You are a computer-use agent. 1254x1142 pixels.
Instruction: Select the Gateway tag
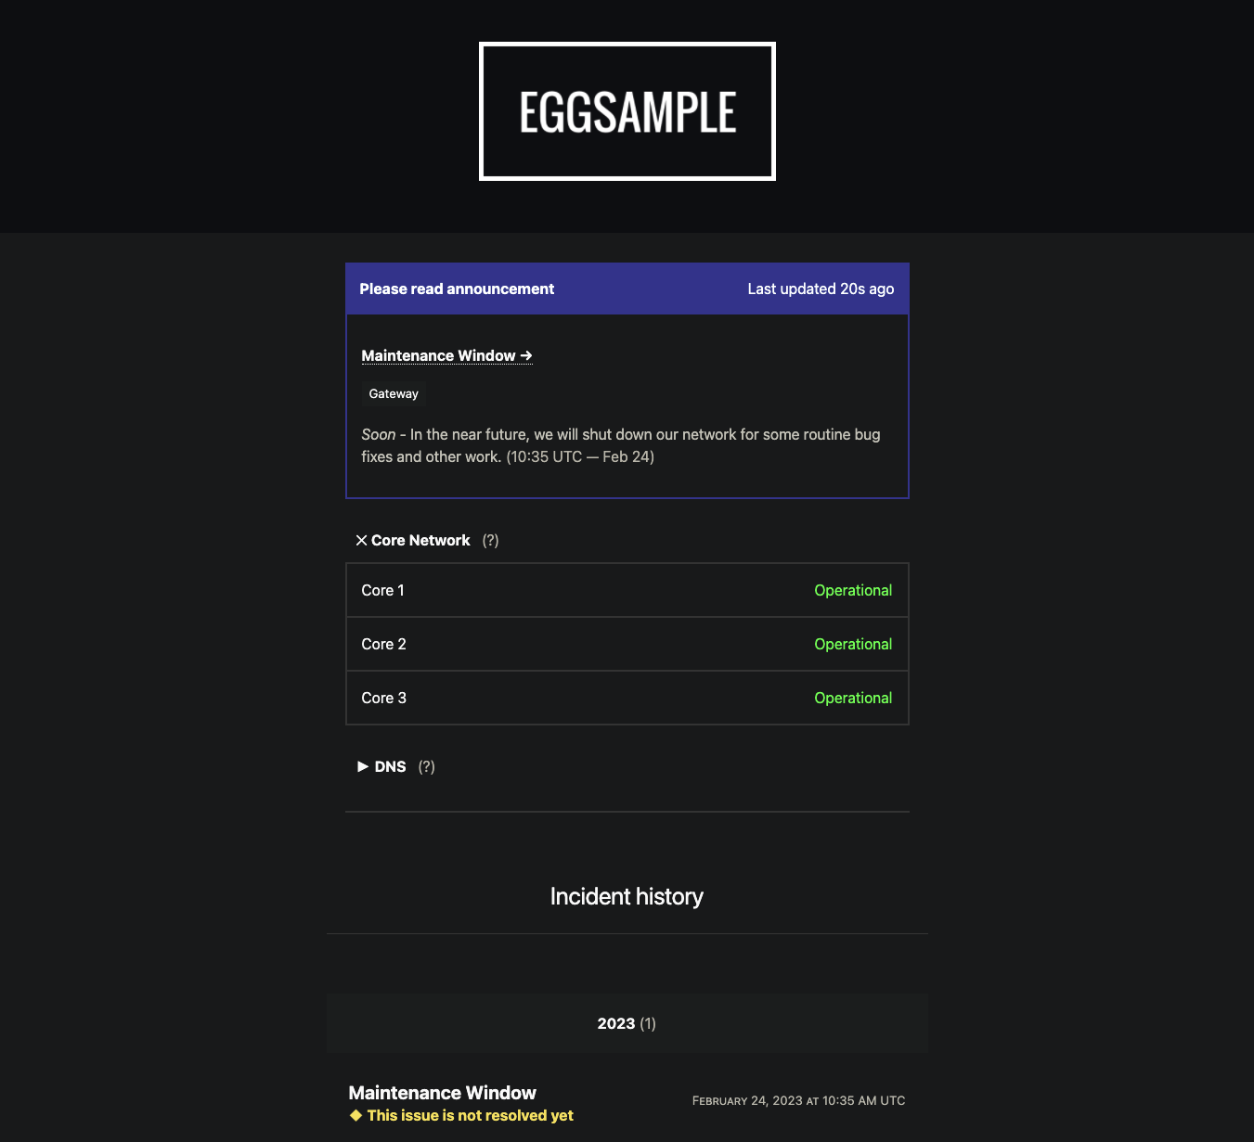tap(394, 393)
